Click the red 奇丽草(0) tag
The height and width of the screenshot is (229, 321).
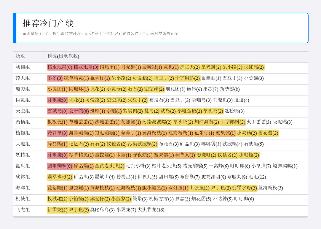(x=57, y=133)
